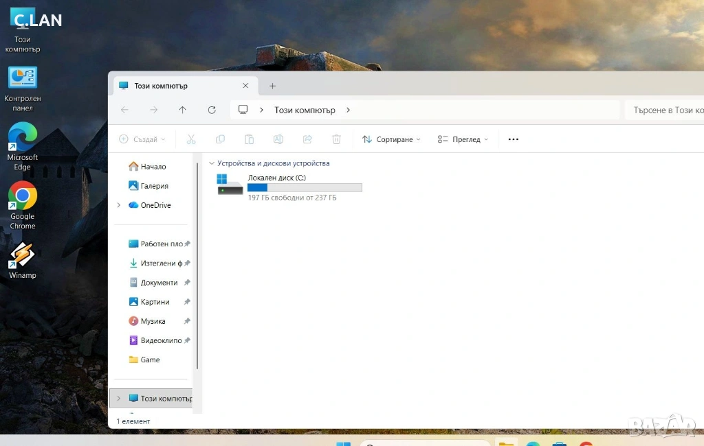This screenshot has height=446, width=704.
Task: Click the Delete trash icon in the toolbar
Action: 336,139
